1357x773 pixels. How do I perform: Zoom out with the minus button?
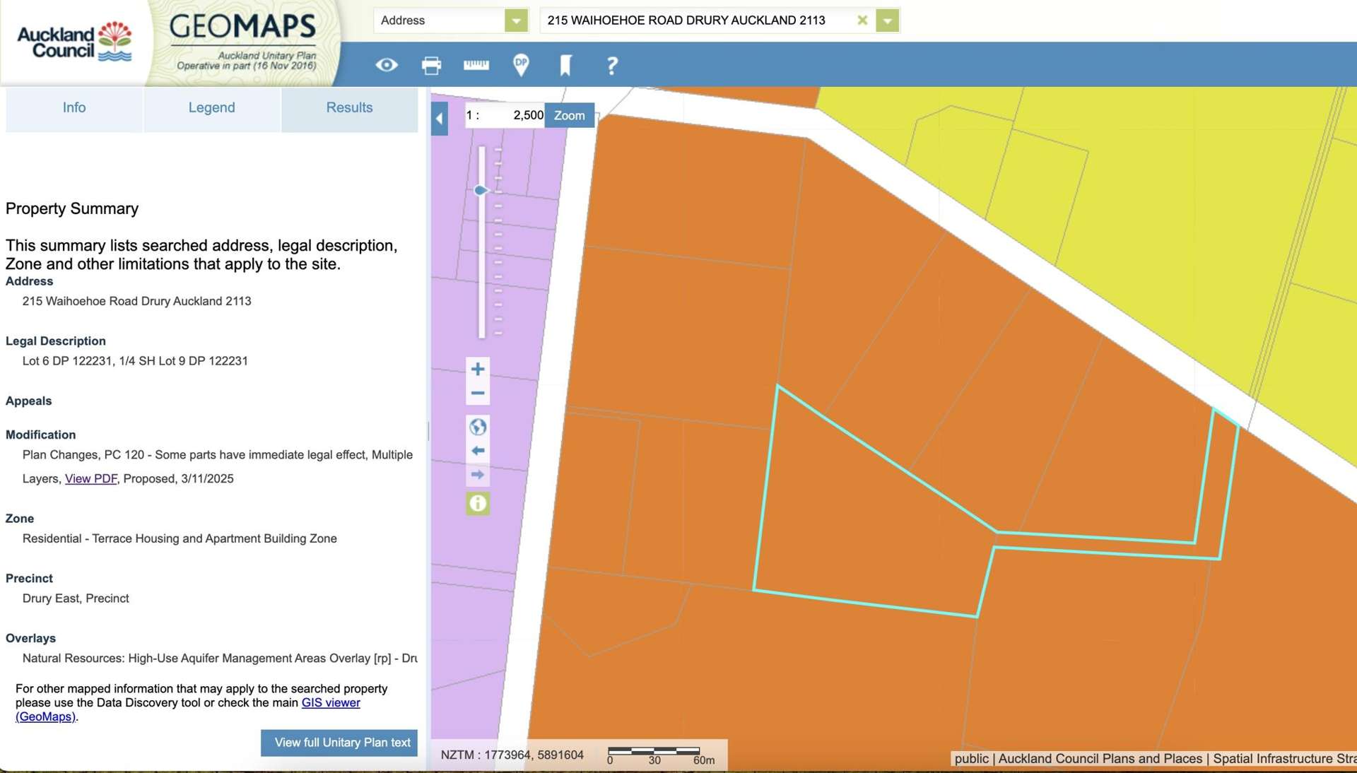pos(478,393)
